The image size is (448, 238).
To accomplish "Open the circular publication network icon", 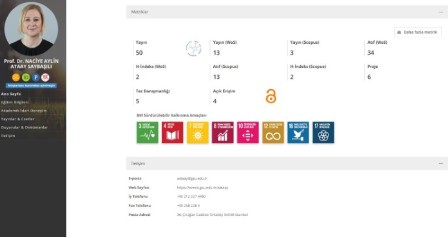I will [x=193, y=48].
